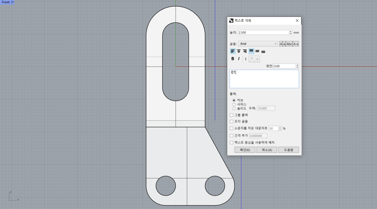The height and width of the screenshot is (209, 377).
Task: Increase the 높이 height spinner value
Action: pyautogui.click(x=291, y=31)
